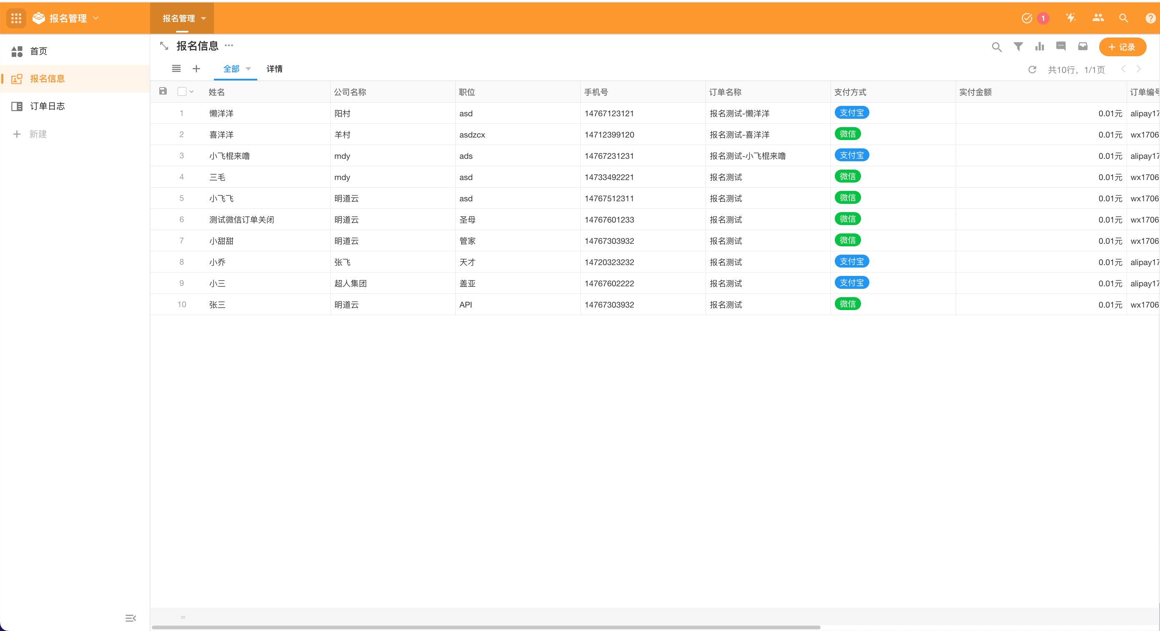Open the 报名信息 more options ellipsis
Image resolution: width=1160 pixels, height=631 pixels.
click(229, 45)
